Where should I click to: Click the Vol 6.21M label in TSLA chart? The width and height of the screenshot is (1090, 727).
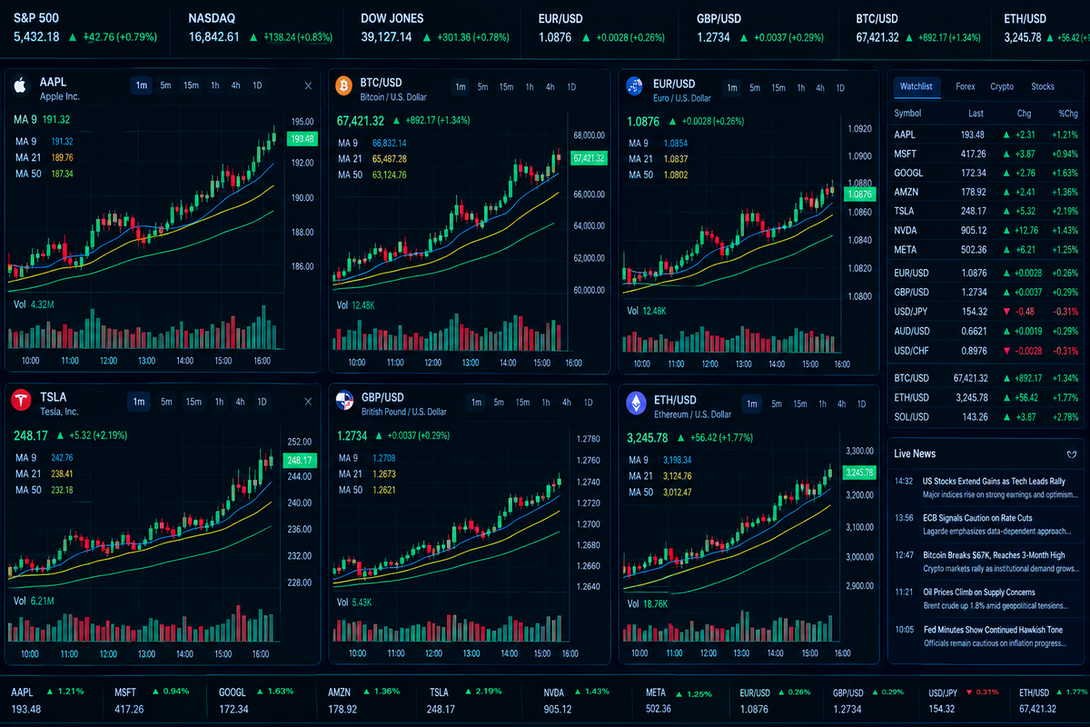34,602
